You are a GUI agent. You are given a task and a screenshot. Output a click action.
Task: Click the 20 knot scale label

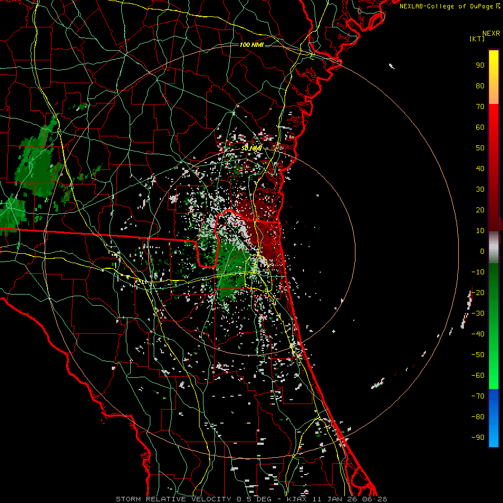pyautogui.click(x=480, y=210)
